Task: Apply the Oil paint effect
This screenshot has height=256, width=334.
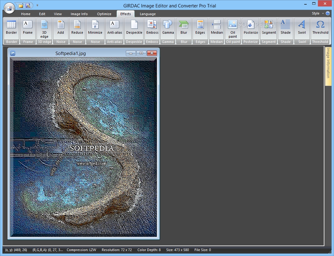Action: click(x=233, y=29)
